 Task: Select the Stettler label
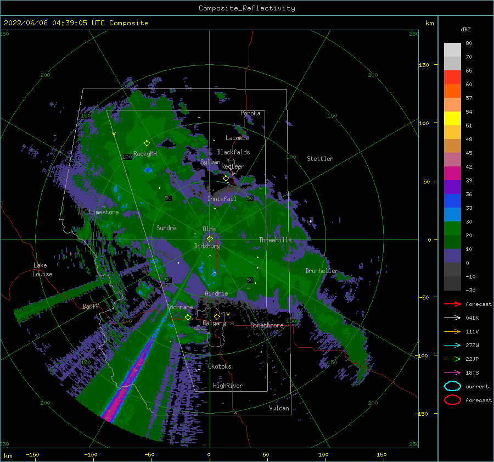(320, 159)
